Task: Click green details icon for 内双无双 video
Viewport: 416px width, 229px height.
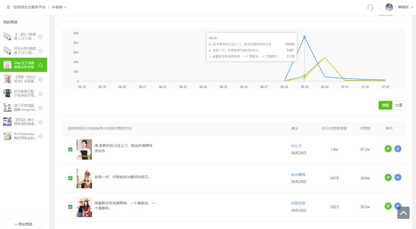Action: click(388, 206)
